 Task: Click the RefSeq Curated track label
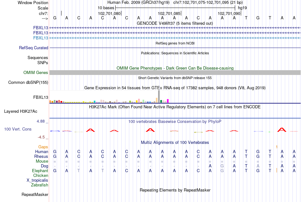[x=34, y=48]
